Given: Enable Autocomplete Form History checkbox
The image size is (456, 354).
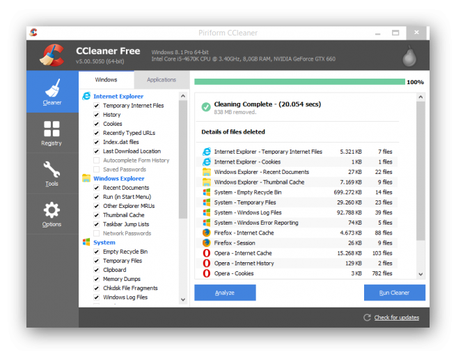Looking at the screenshot, I should coord(97,160).
